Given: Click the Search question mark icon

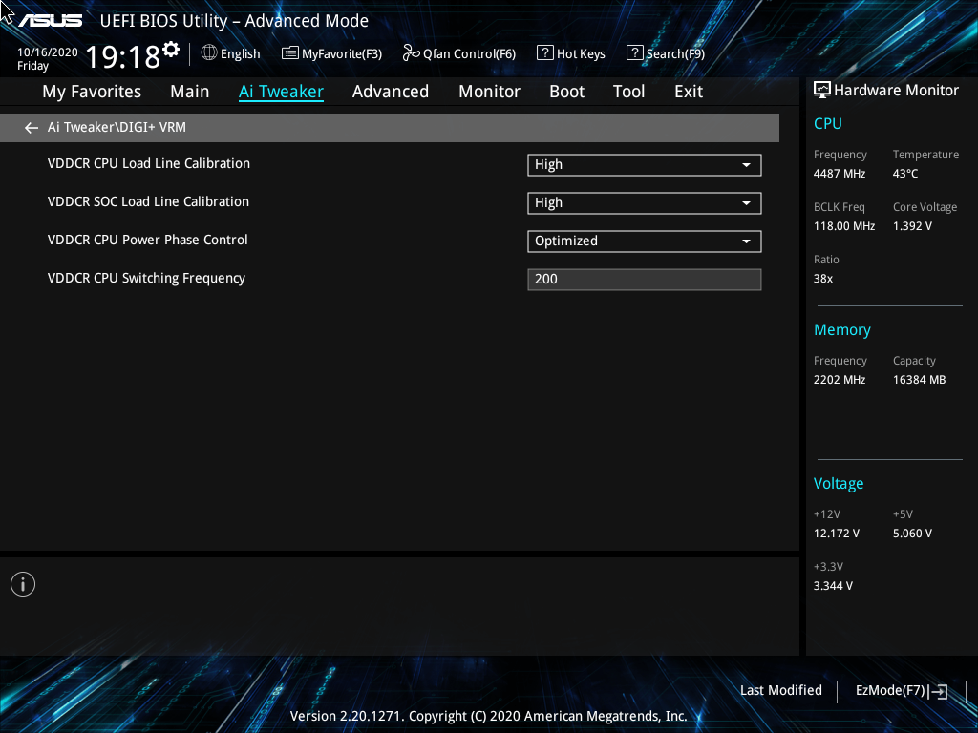Looking at the screenshot, I should click(634, 53).
